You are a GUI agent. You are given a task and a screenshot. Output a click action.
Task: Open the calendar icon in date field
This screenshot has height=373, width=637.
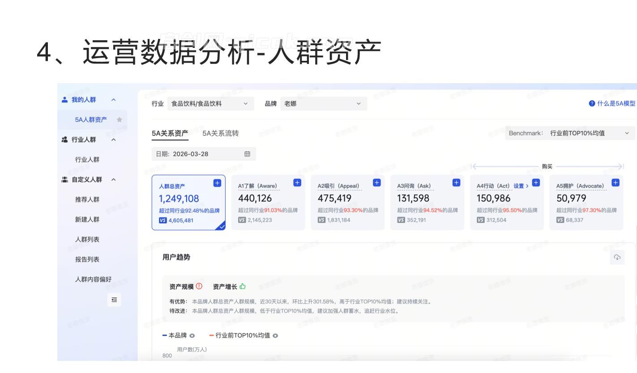click(x=247, y=154)
